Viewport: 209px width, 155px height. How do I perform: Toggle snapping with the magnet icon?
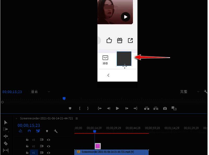(29, 131)
